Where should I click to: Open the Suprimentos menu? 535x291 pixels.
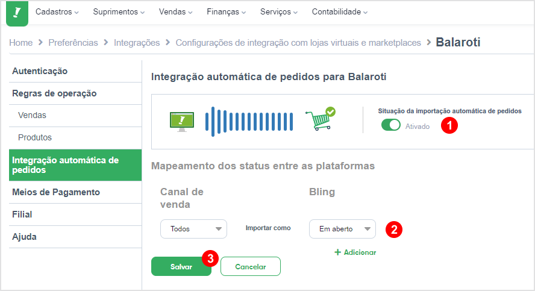[119, 11]
